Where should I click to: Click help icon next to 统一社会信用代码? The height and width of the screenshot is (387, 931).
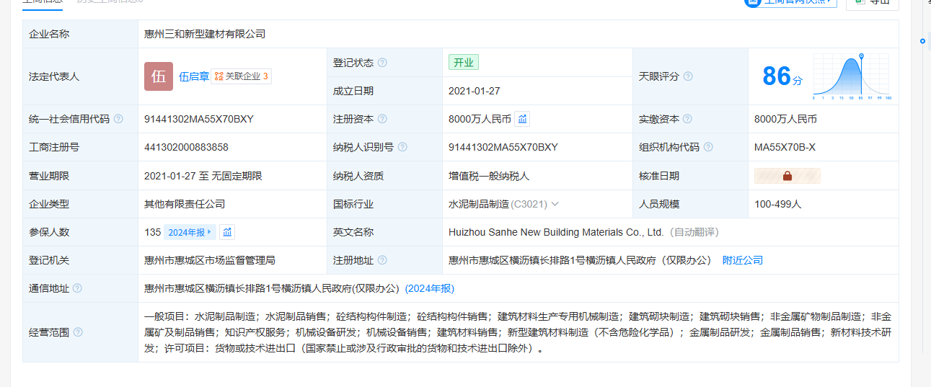[x=118, y=119]
